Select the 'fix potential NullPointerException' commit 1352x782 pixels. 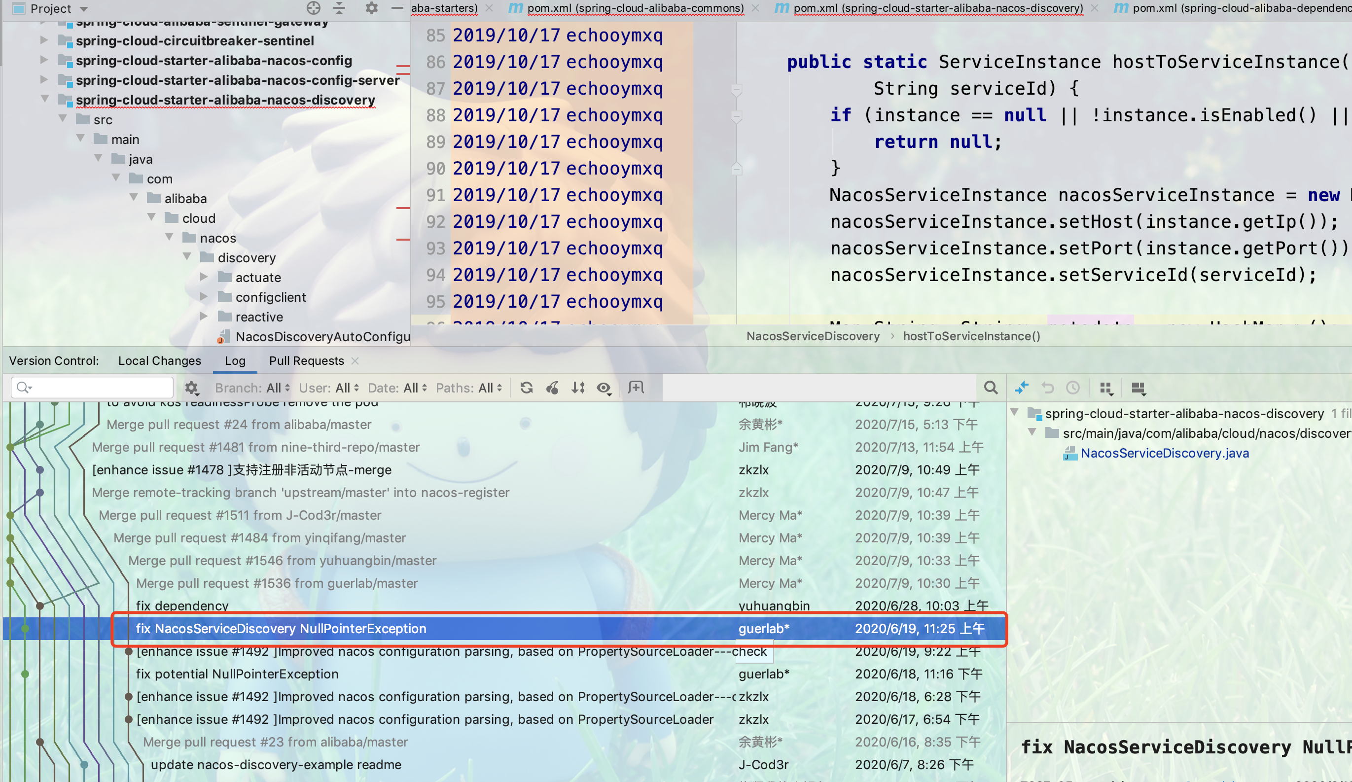click(237, 674)
